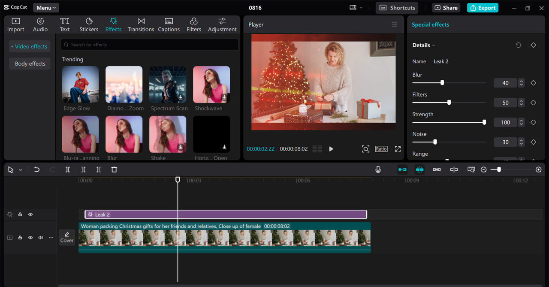Click the Delete right trim icon
This screenshot has height=287, width=549.
(99, 169)
